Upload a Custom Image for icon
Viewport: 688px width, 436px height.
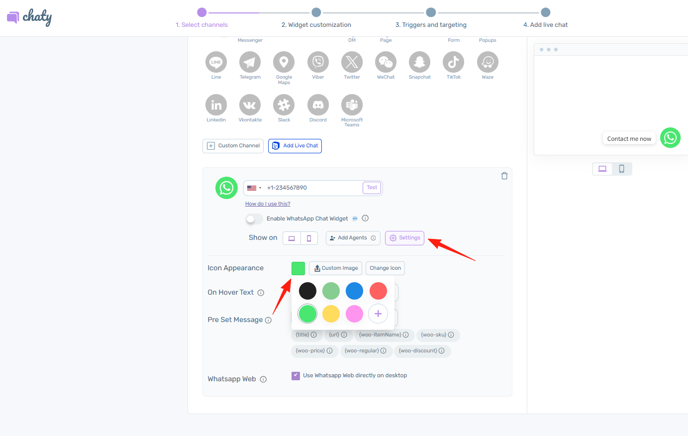click(x=335, y=268)
